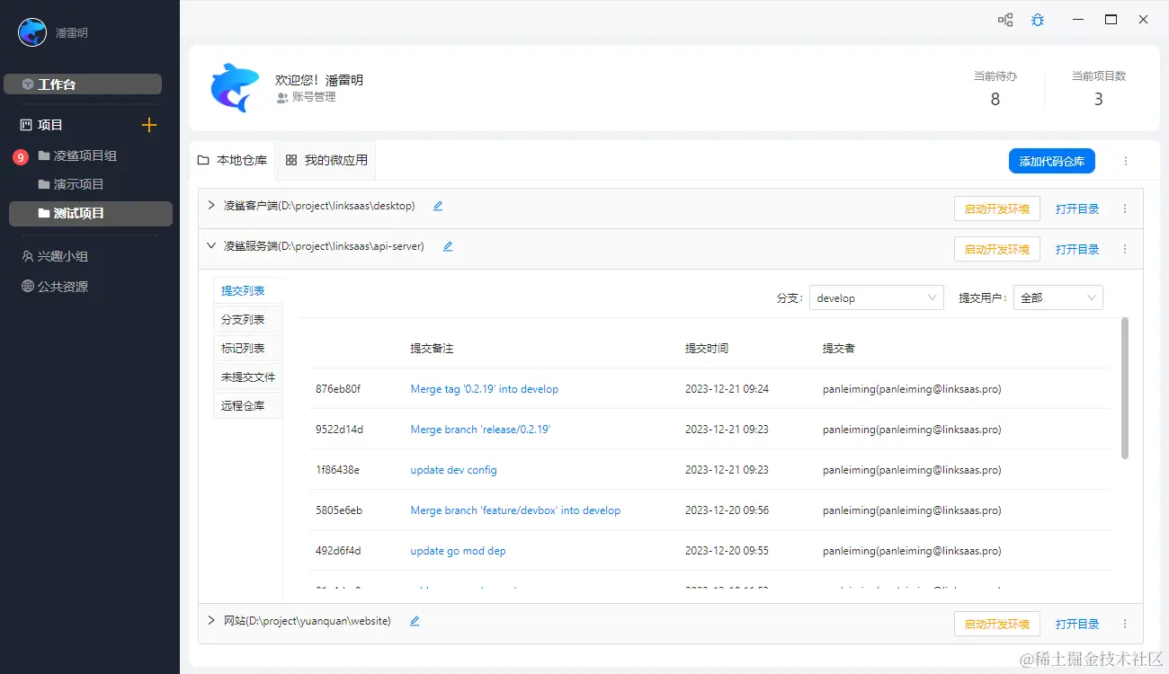Click the 提交时间 column header
This screenshot has height=674, width=1169.
coord(707,349)
